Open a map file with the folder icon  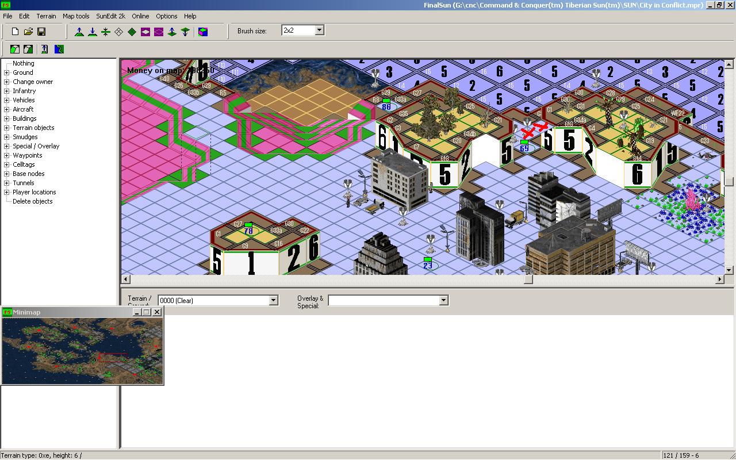pyautogui.click(x=28, y=32)
